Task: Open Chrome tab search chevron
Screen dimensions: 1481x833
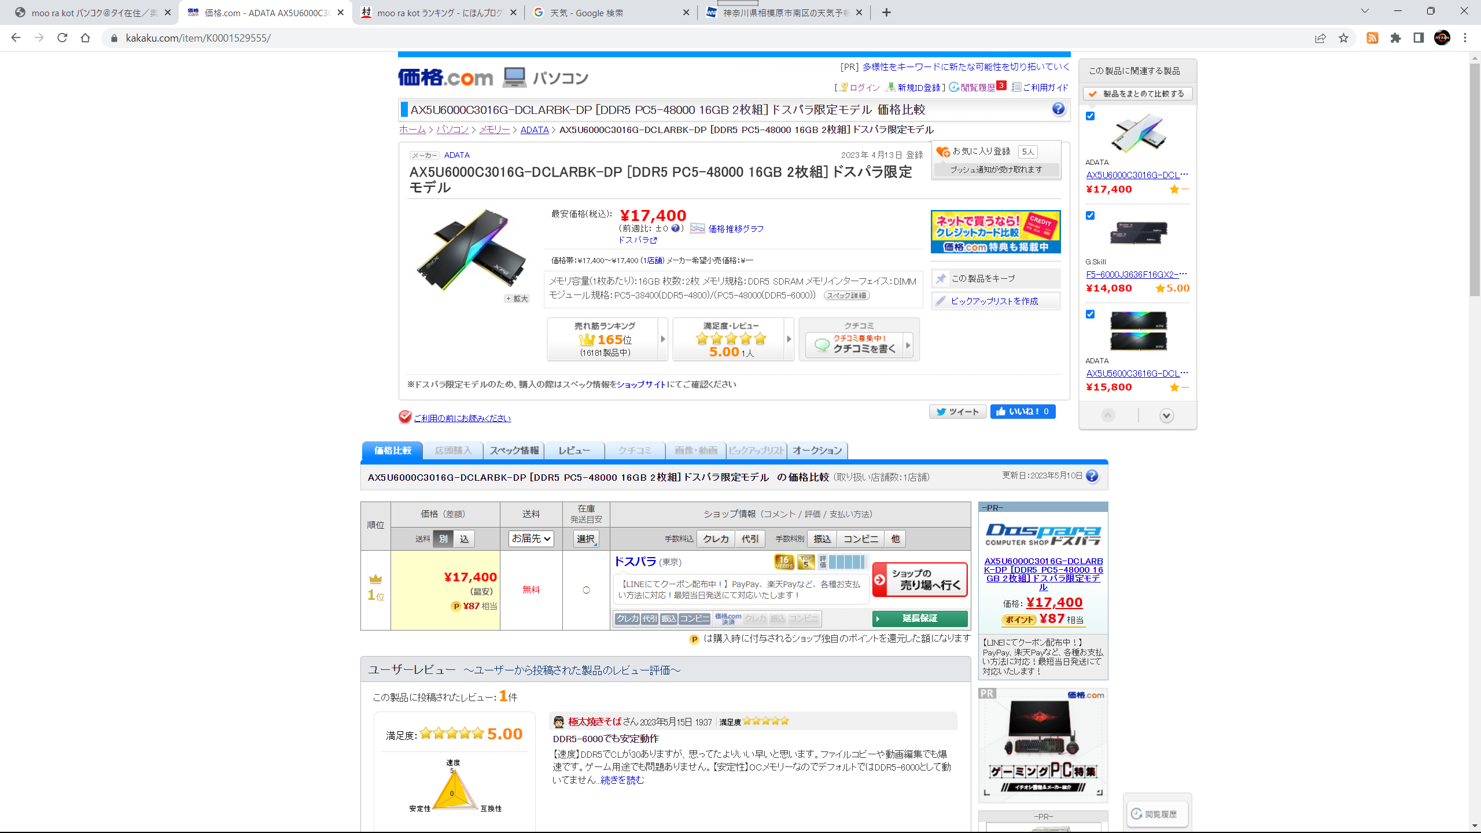Action: pyautogui.click(x=1365, y=11)
